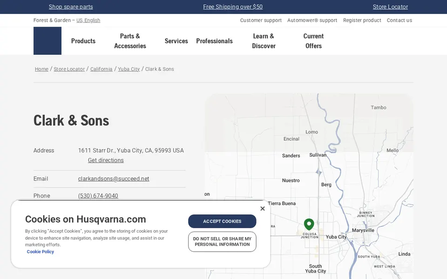The width and height of the screenshot is (447, 279).
Task: Open Customer support link
Action: click(x=261, y=20)
